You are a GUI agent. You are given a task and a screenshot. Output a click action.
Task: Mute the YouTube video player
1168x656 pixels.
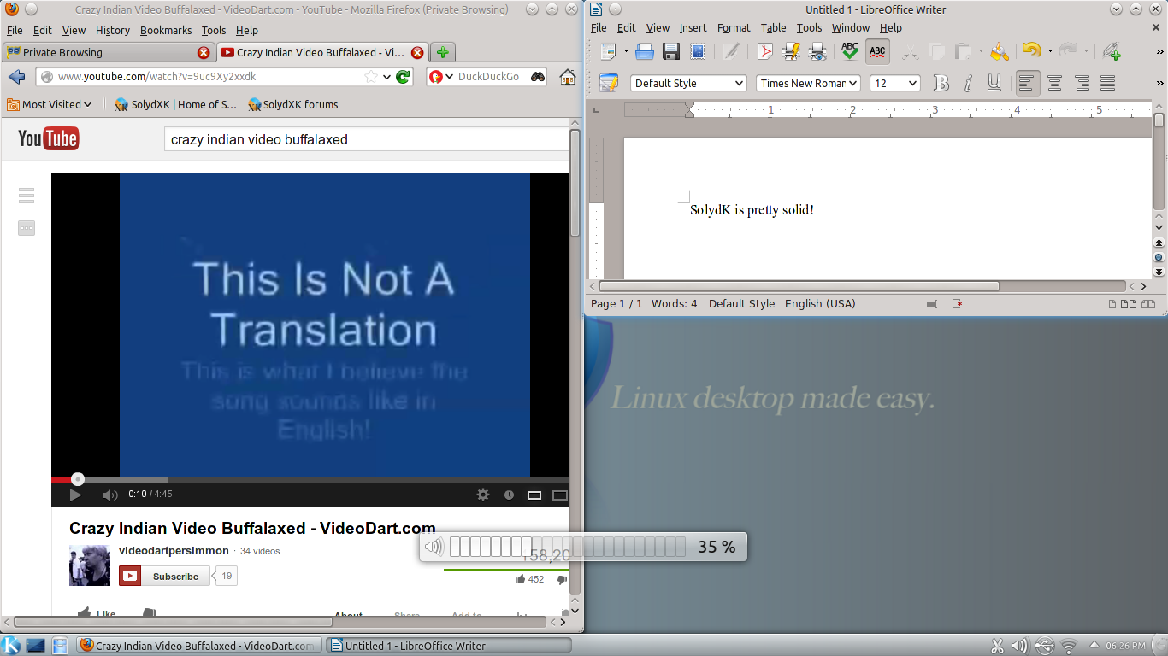109,495
